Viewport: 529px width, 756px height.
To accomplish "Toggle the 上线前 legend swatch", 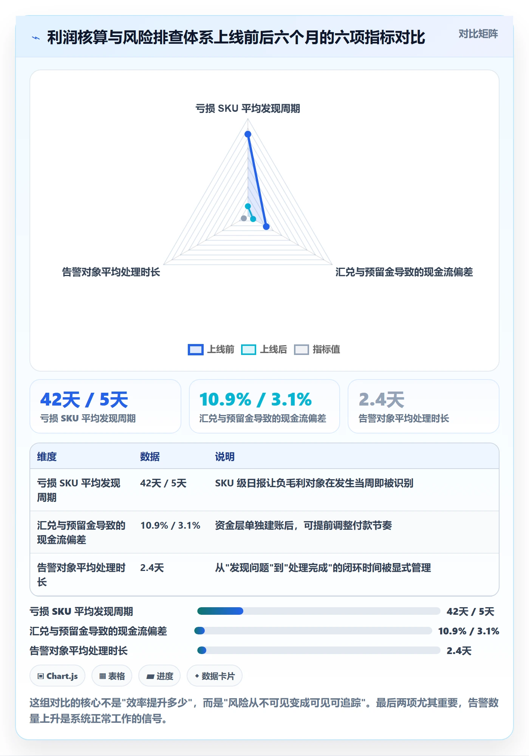I will point(196,350).
